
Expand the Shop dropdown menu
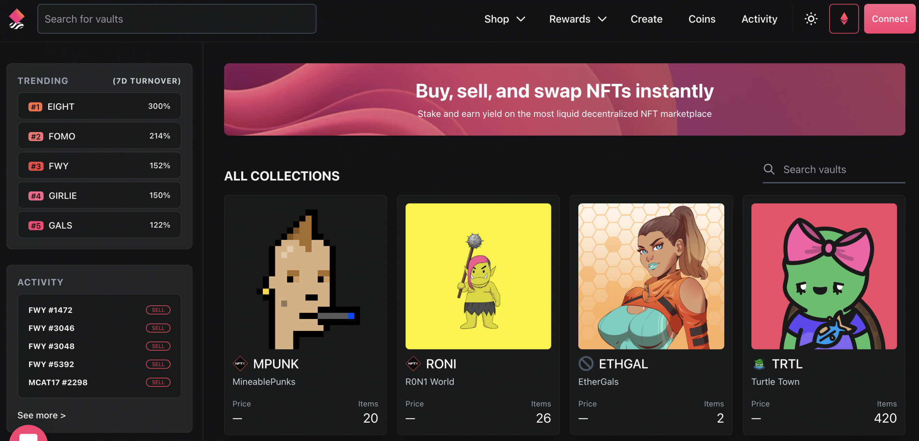(504, 19)
